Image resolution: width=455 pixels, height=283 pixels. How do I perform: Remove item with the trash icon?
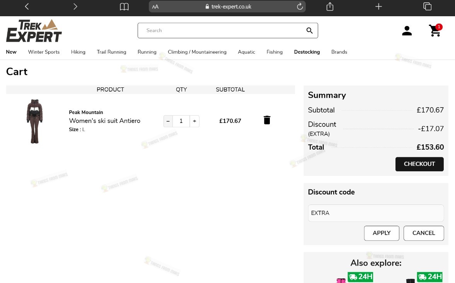pos(267,120)
